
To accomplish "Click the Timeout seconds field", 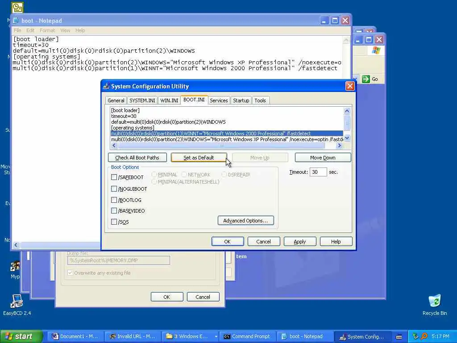I will [x=318, y=172].
